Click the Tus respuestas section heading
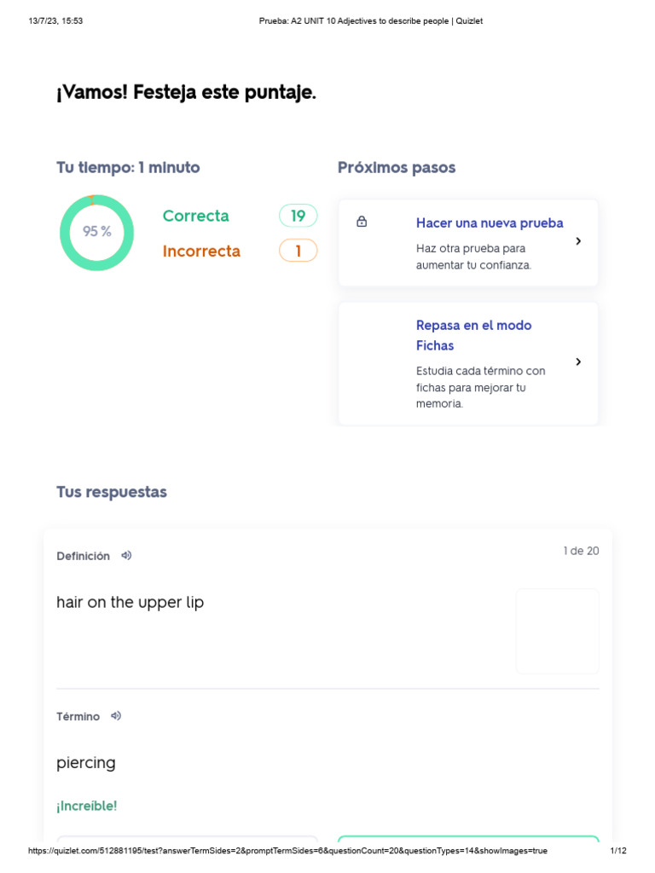 coord(112,492)
